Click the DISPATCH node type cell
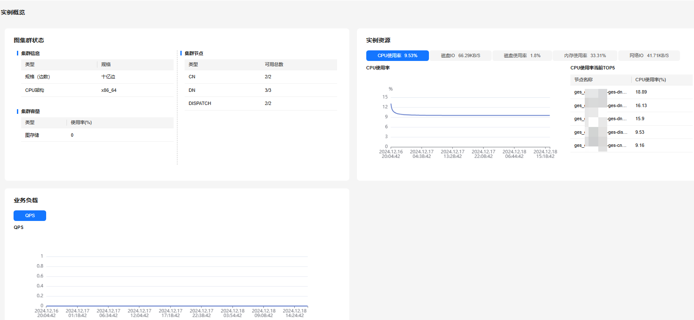Image resolution: width=694 pixels, height=320 pixels. [200, 103]
